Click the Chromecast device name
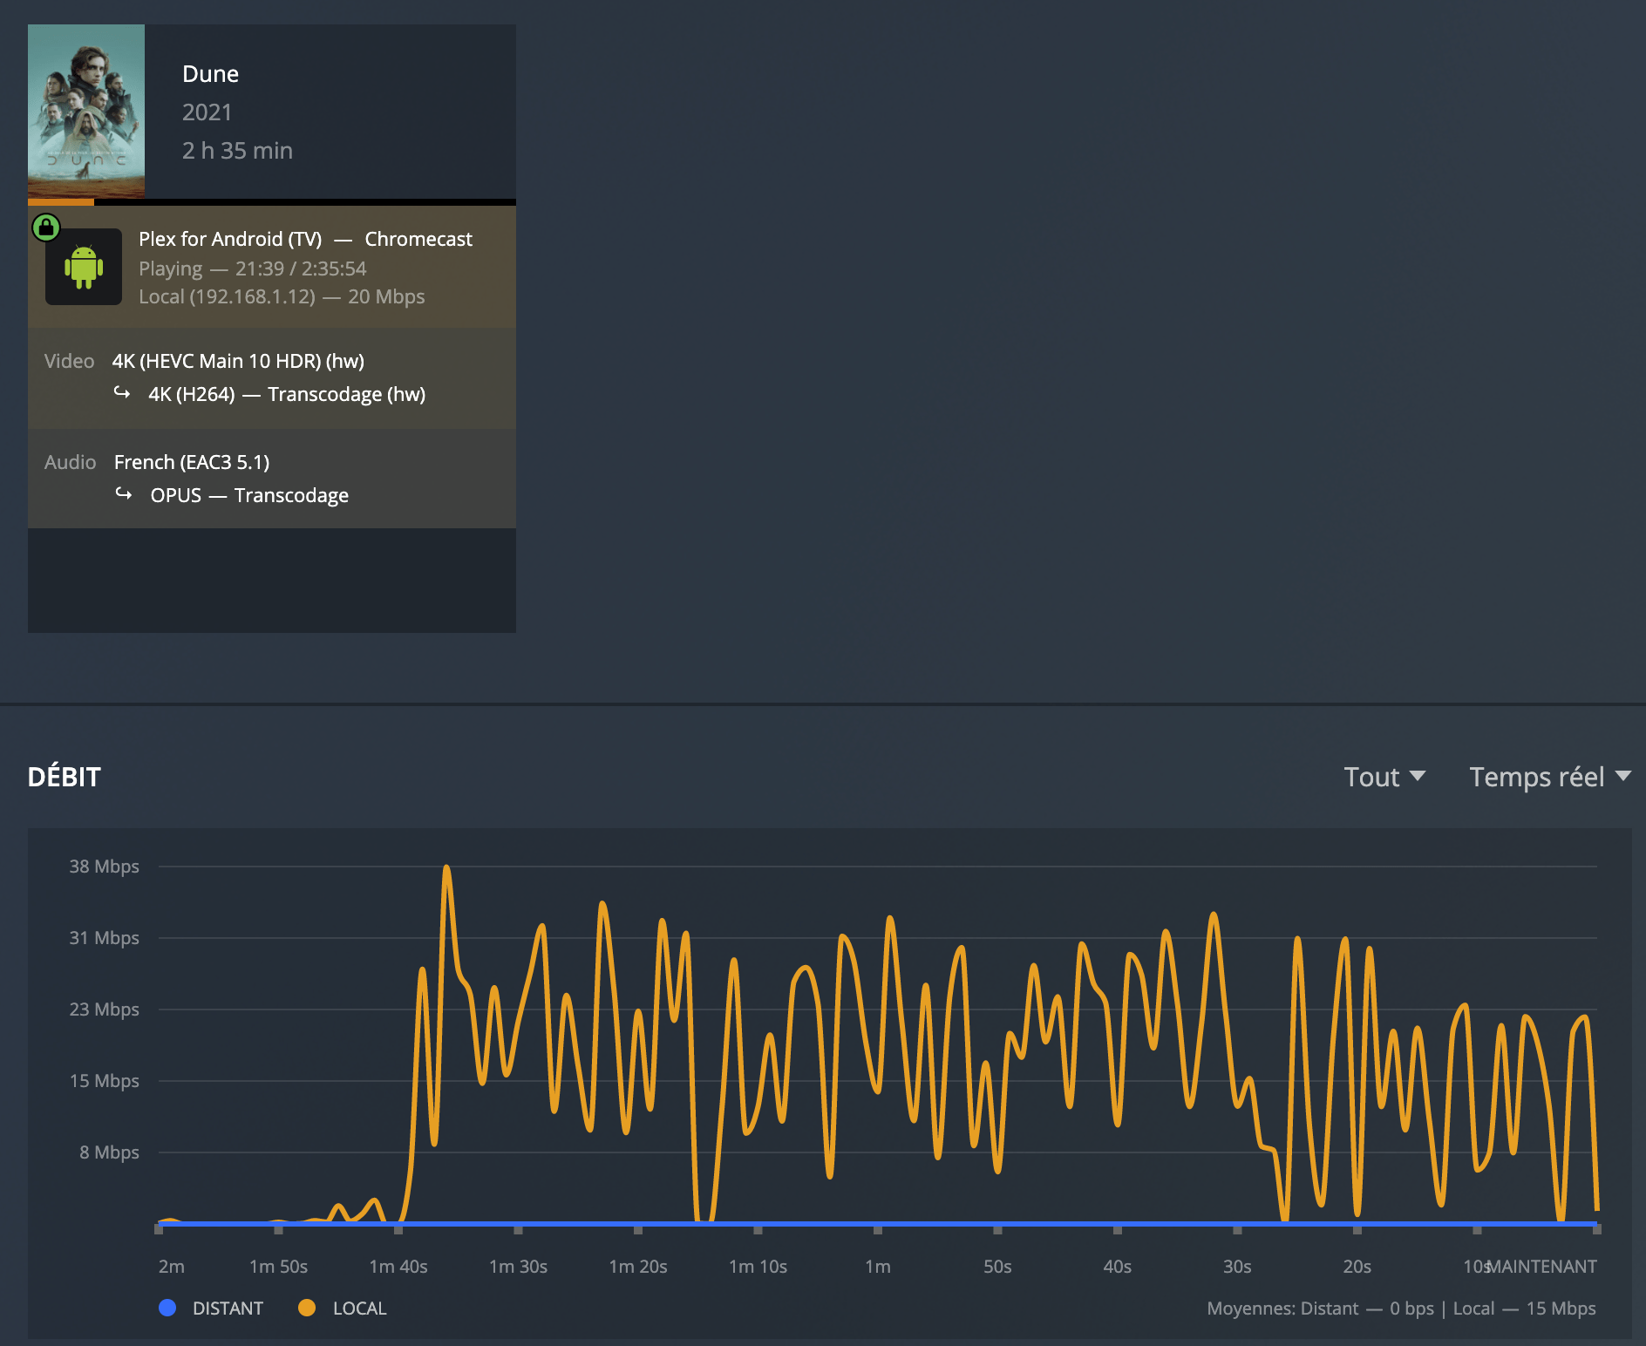 [418, 239]
